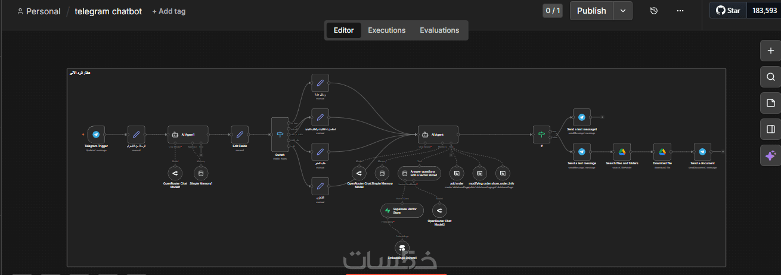The height and width of the screenshot is (275, 781).
Task: Select the Simple Memory1 sub-node
Action: pyautogui.click(x=200, y=174)
